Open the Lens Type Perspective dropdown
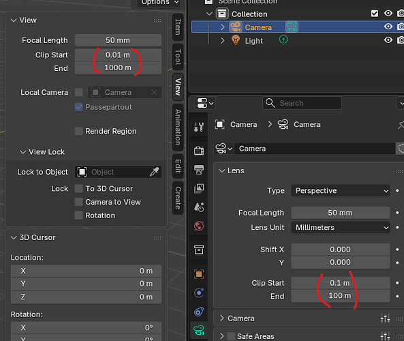 (341, 191)
